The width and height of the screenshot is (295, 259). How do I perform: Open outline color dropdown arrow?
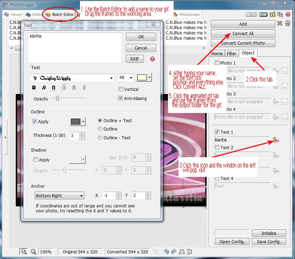(x=83, y=121)
